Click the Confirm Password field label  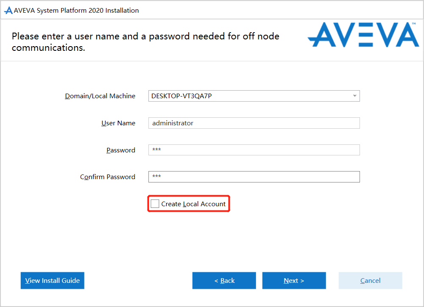108,177
